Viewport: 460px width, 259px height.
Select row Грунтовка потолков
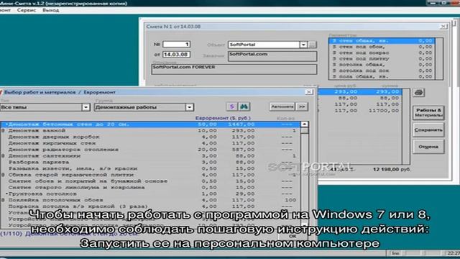[150, 194]
